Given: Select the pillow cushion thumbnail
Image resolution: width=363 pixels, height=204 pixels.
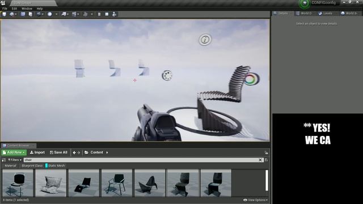Looking at the screenshot, I should pyautogui.click(x=50, y=183).
